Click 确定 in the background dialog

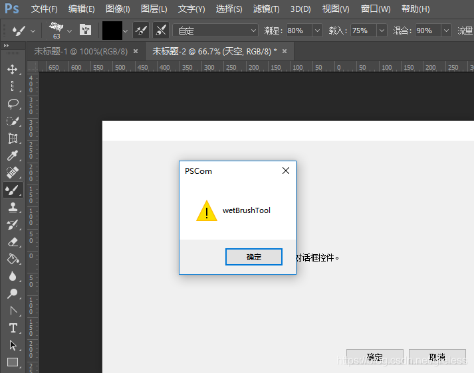[374, 357]
